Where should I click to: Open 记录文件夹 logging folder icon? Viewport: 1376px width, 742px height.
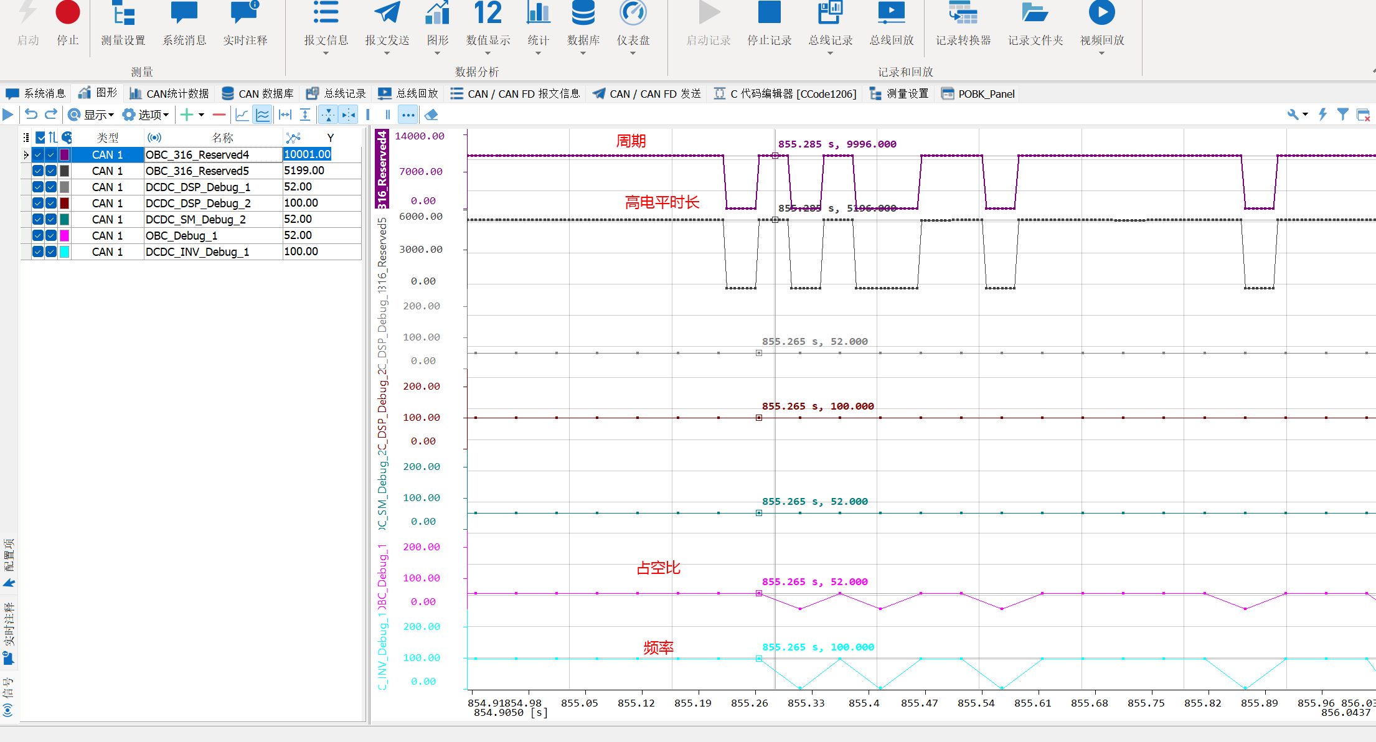click(x=1035, y=14)
